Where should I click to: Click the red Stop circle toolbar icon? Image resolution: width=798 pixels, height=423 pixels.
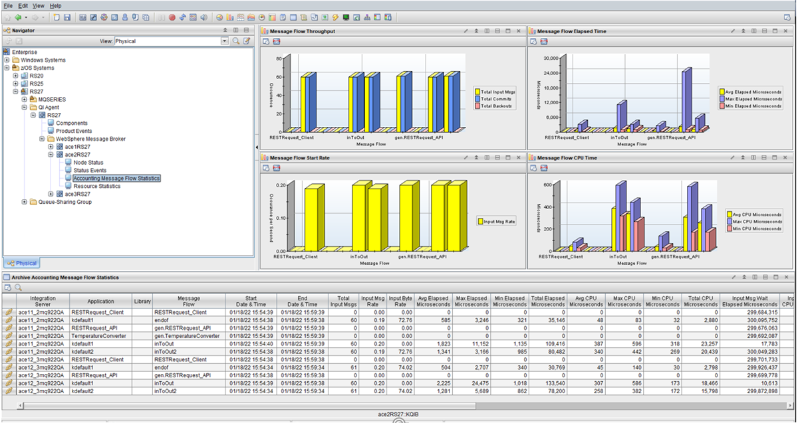[172, 17]
